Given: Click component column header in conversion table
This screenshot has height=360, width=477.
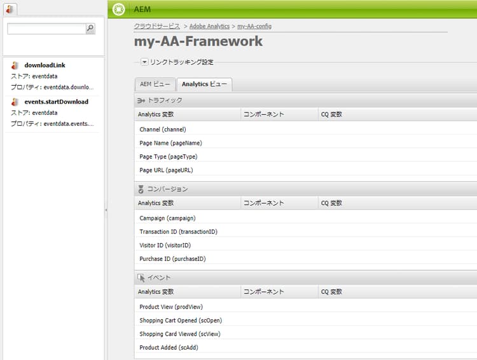Looking at the screenshot, I should [x=280, y=203].
